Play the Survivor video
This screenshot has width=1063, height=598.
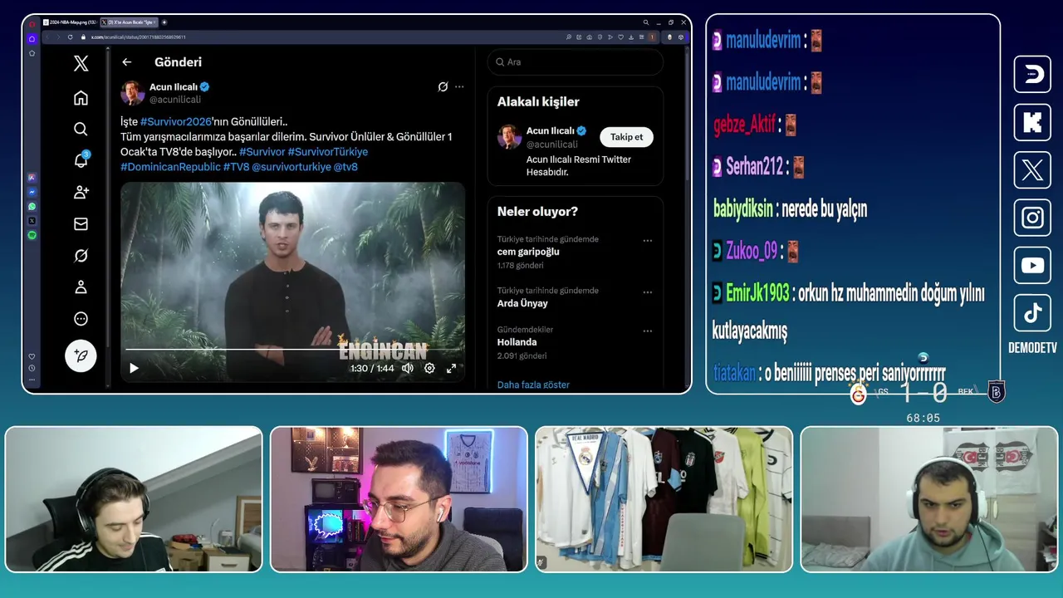point(134,368)
